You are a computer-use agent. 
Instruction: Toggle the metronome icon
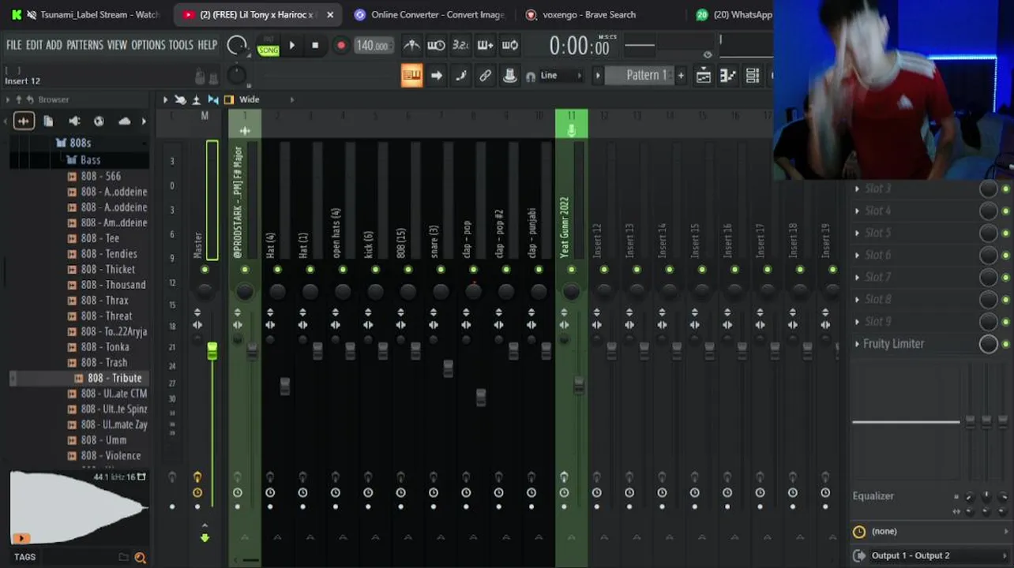pyautogui.click(x=411, y=45)
